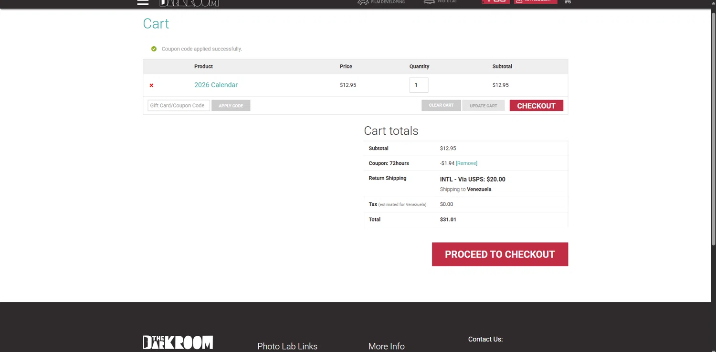The height and width of the screenshot is (352, 716).
Task: Click the 'Return Shipping' label
Action: 388,178
